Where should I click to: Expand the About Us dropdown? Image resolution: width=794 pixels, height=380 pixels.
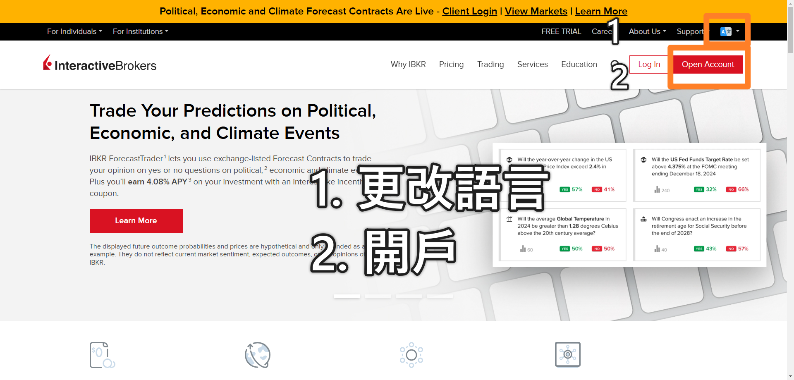point(648,31)
